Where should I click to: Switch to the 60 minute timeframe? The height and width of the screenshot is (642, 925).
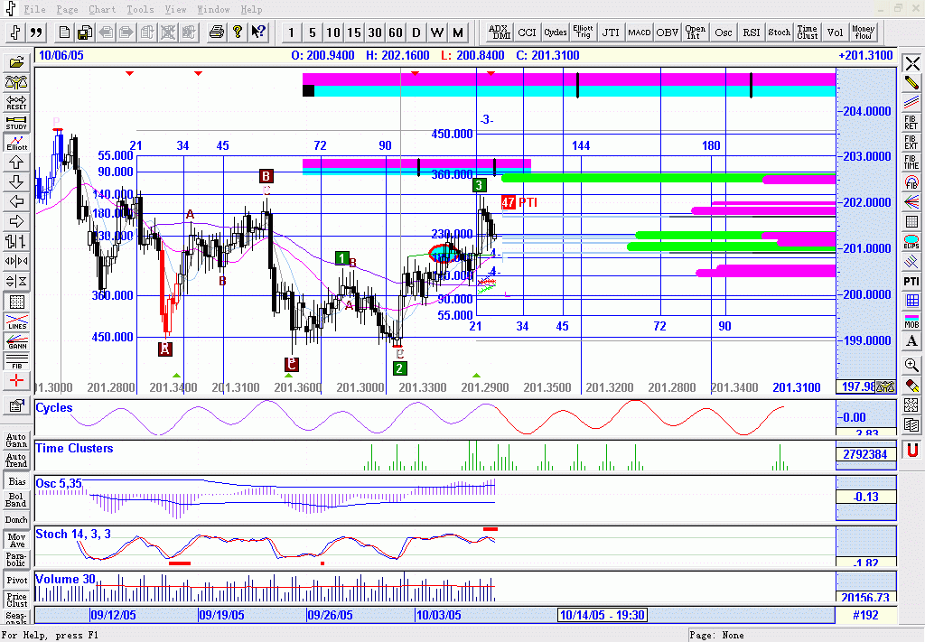click(396, 33)
